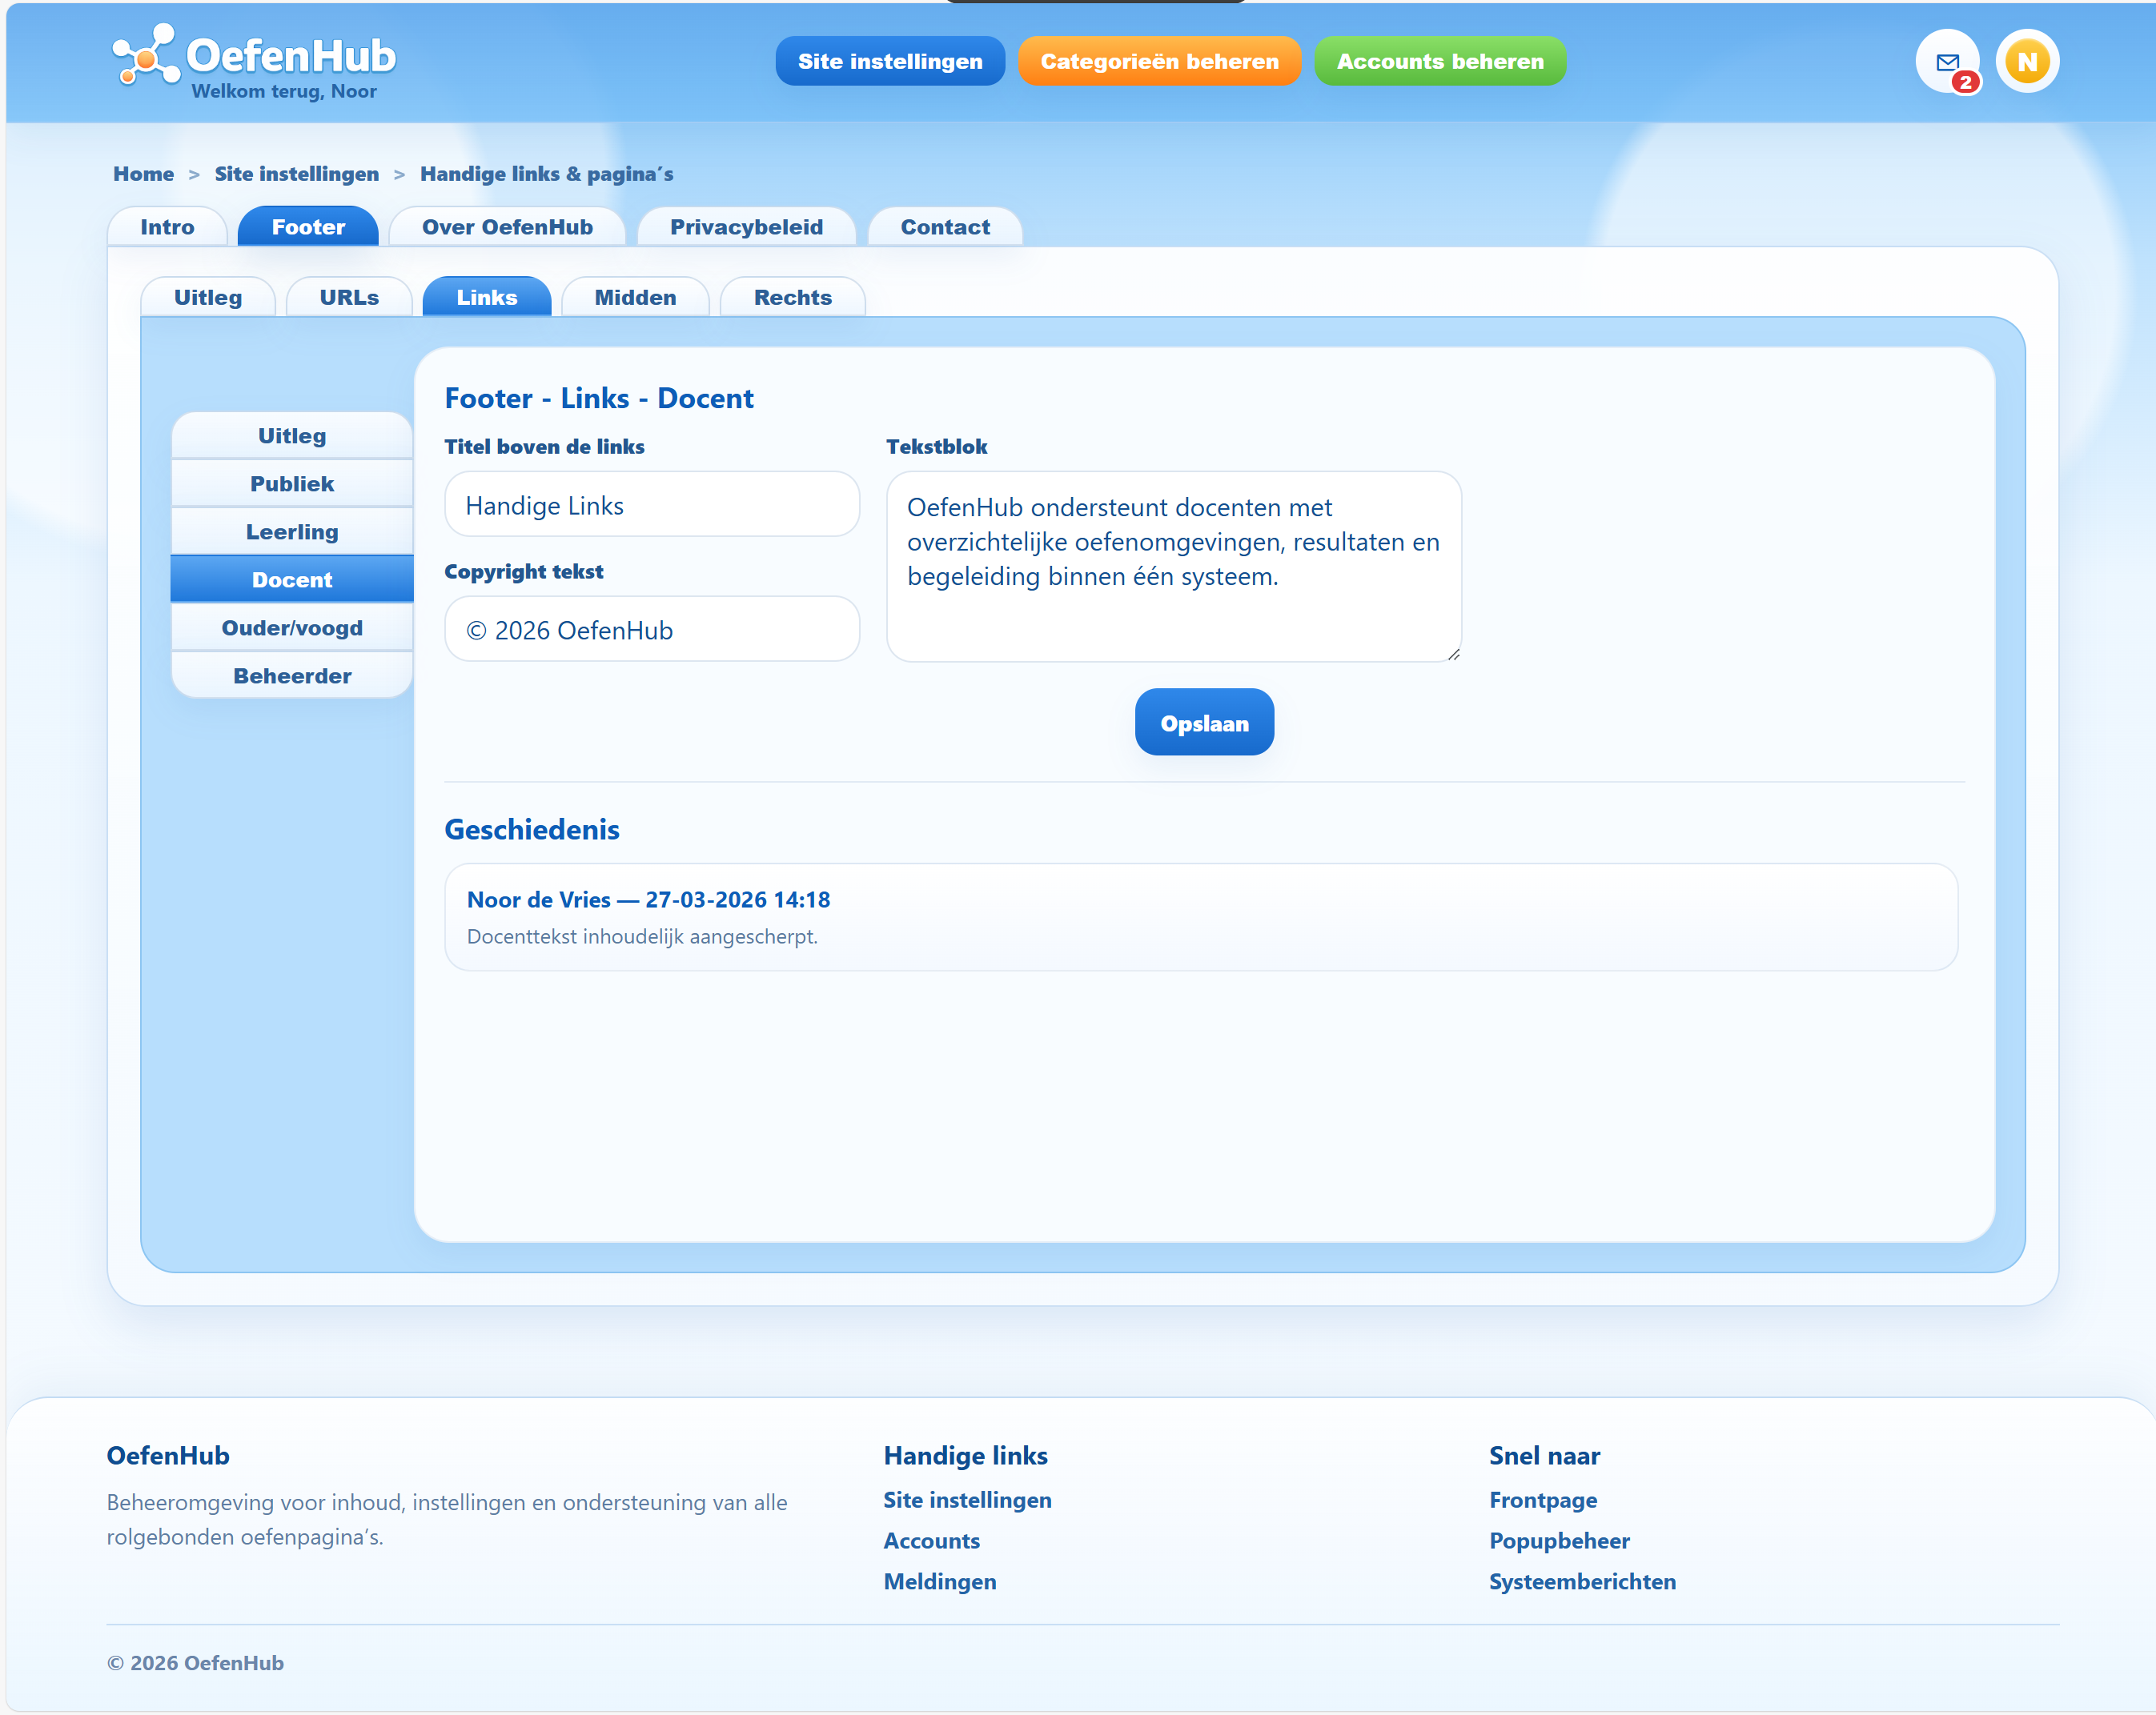Click the Geschiedenis heading

[532, 830]
